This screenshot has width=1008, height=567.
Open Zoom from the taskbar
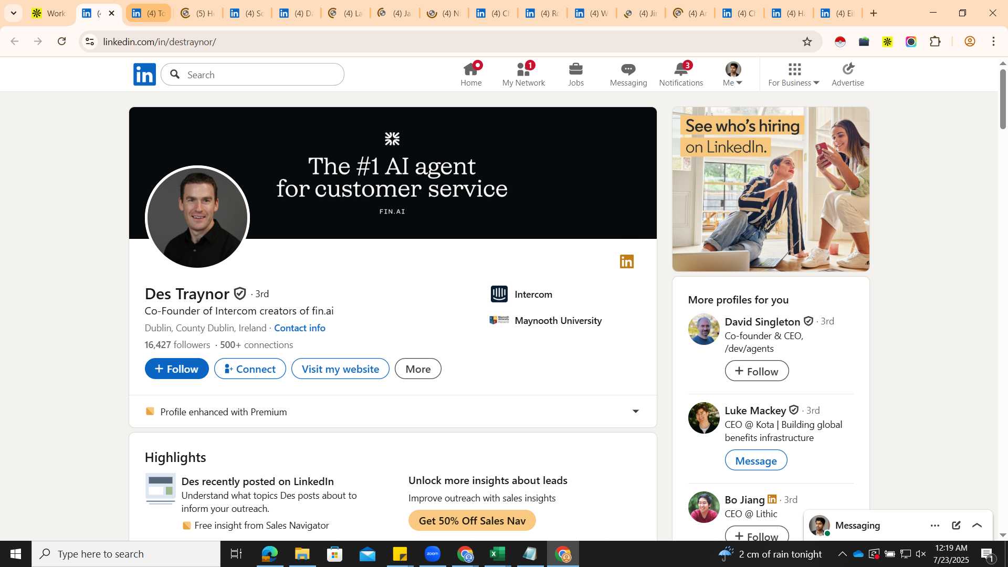pyautogui.click(x=432, y=554)
